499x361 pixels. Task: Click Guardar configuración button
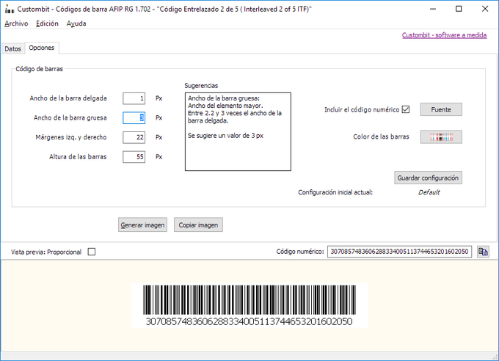coord(428,178)
